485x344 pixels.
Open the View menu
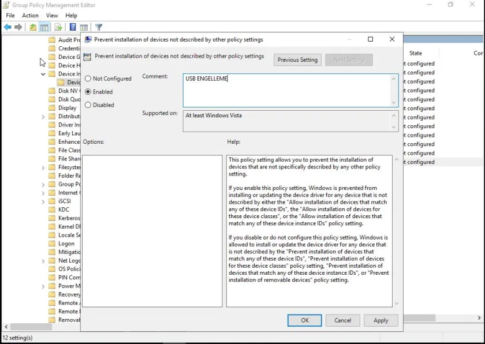click(52, 16)
